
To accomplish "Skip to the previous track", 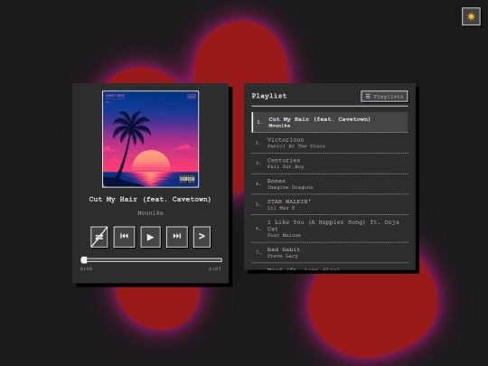I will (x=124, y=237).
